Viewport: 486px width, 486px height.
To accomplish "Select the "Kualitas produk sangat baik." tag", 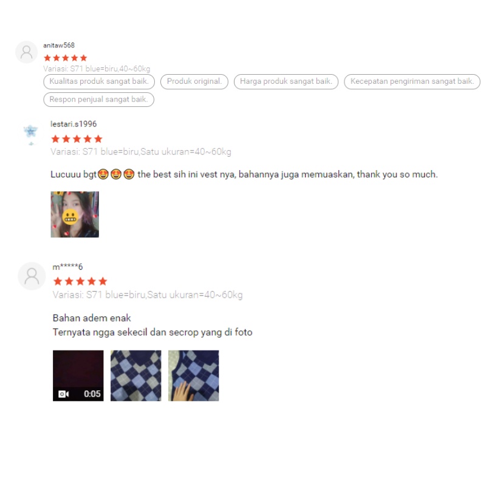I will click(x=99, y=81).
